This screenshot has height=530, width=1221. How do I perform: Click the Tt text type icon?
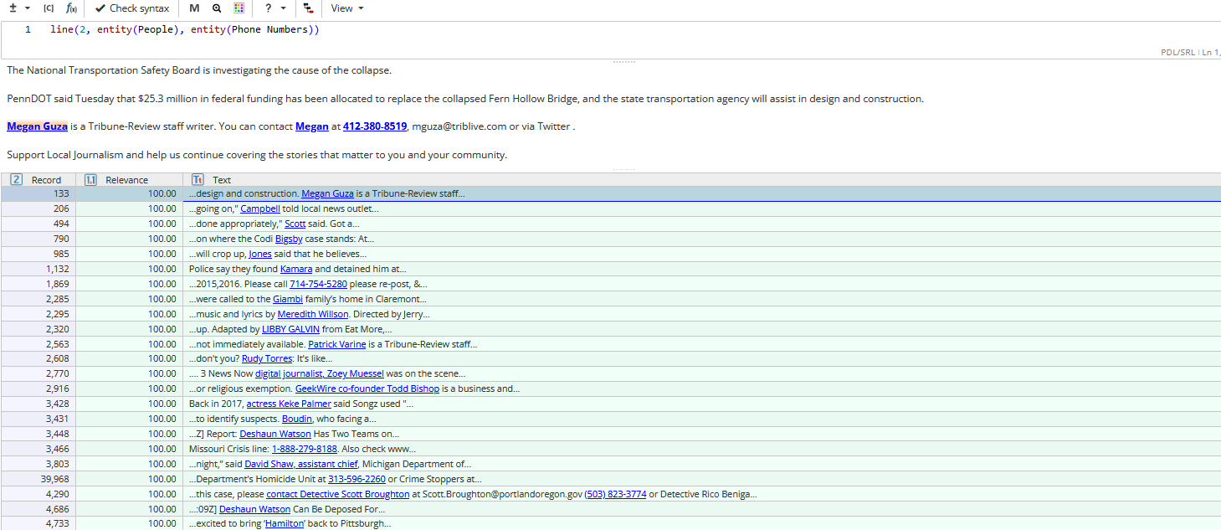tap(198, 180)
